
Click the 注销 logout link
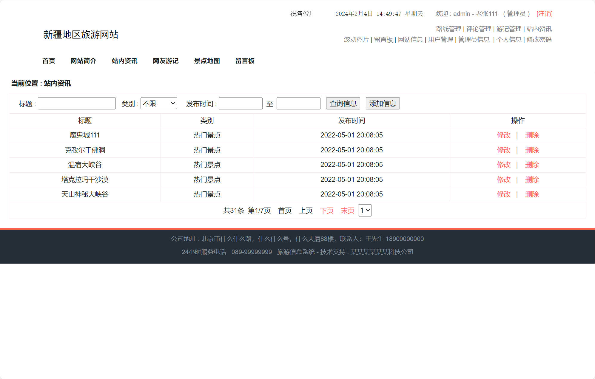pyautogui.click(x=544, y=14)
